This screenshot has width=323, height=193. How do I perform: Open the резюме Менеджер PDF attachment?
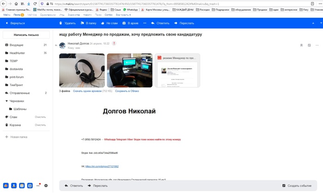[177, 70]
